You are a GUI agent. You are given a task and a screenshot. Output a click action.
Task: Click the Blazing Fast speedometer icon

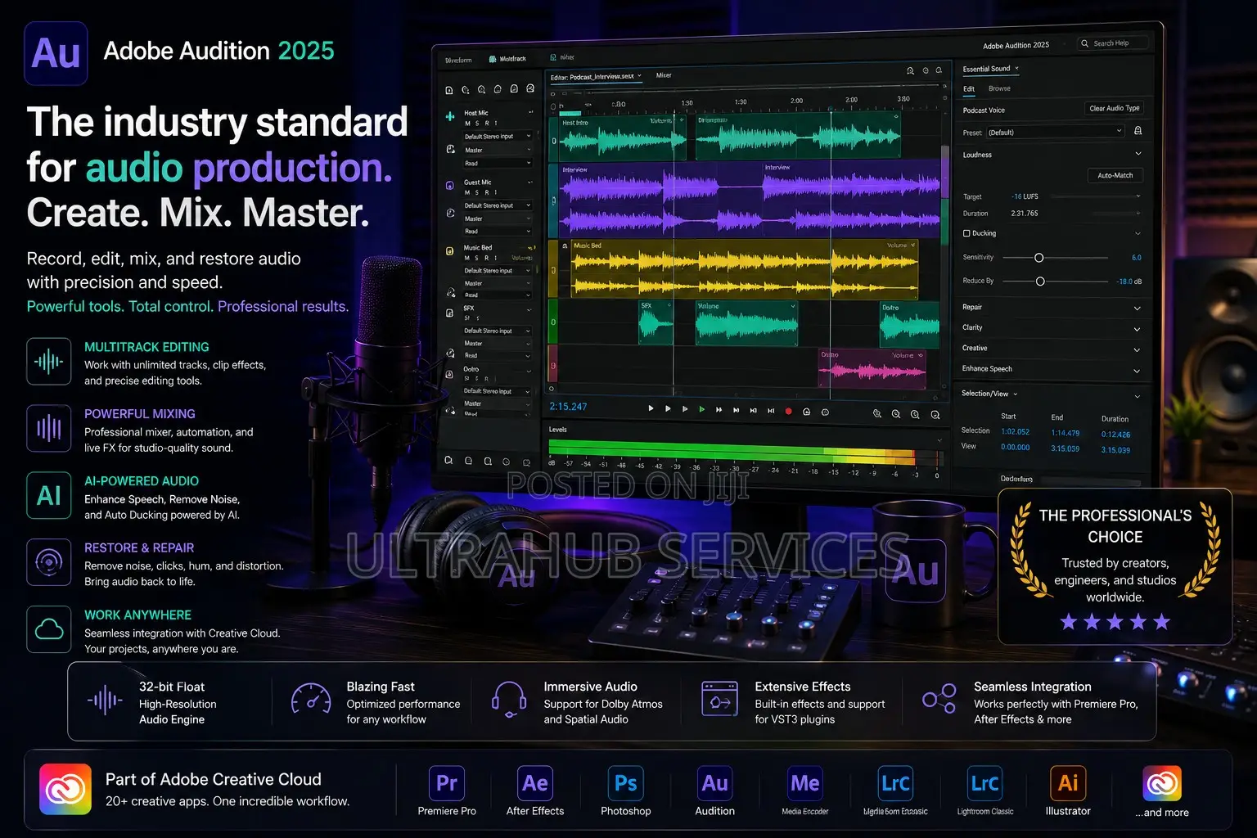click(x=311, y=700)
